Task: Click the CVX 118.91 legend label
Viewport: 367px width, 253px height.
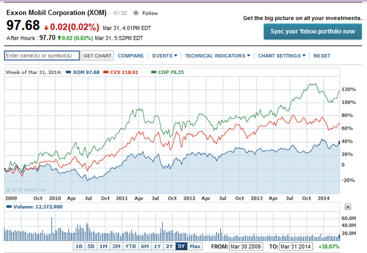Action: pyautogui.click(x=124, y=72)
